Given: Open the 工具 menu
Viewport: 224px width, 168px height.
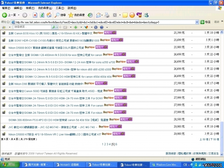Looking at the screenshot, I should tap(60, 8).
